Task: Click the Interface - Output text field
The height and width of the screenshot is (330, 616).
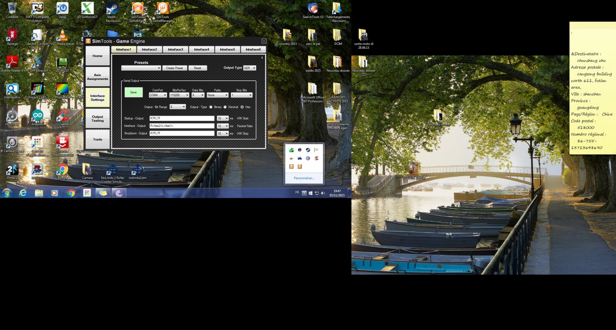Action: click(182, 126)
